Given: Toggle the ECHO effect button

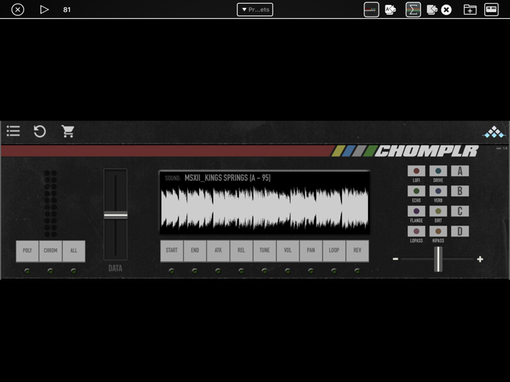Looking at the screenshot, I should click(416, 191).
